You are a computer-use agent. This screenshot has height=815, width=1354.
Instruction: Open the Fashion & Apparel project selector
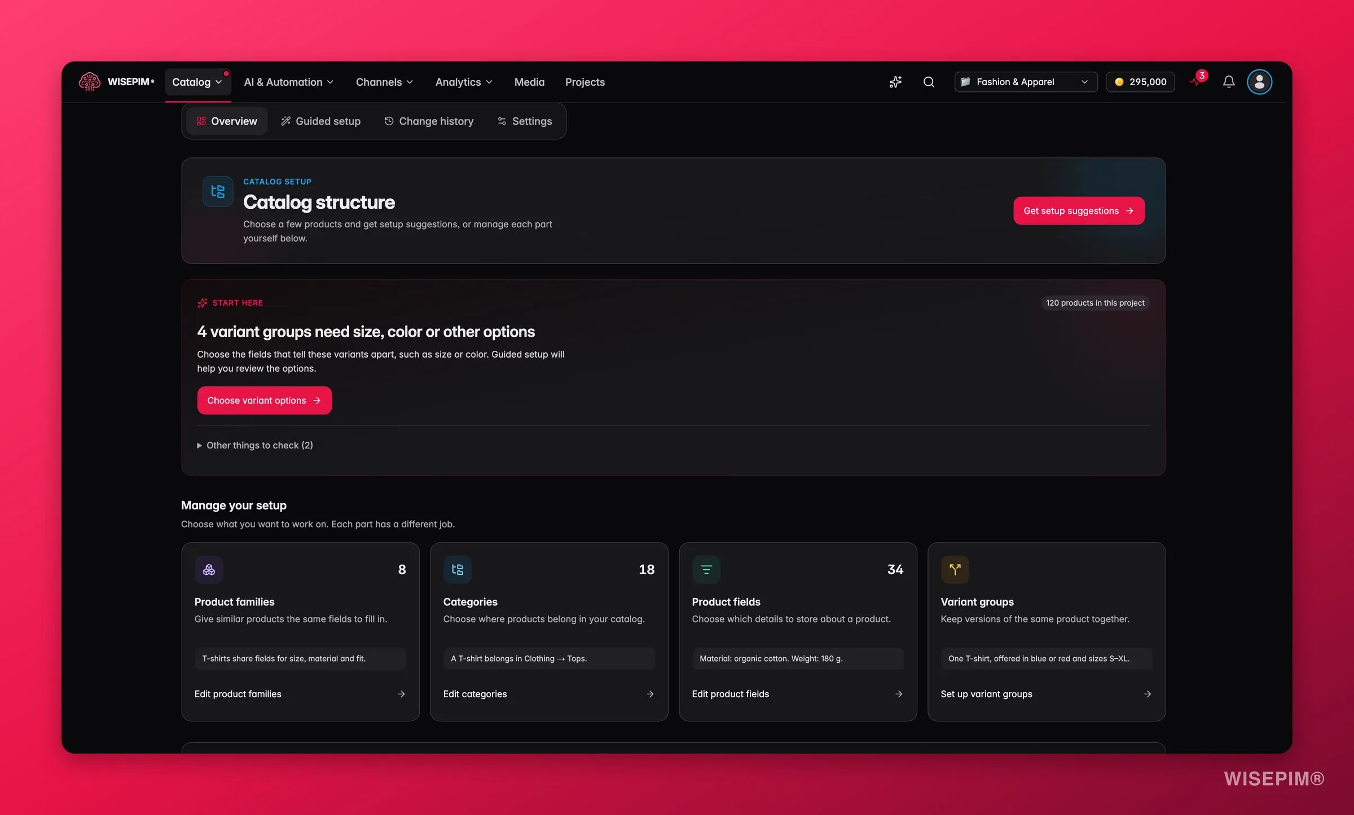(1026, 82)
